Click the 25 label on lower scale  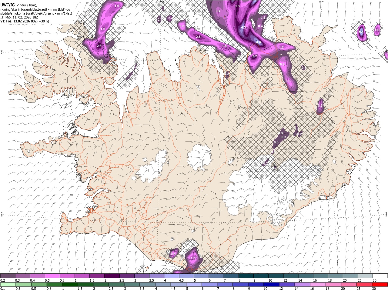click(x=358, y=289)
